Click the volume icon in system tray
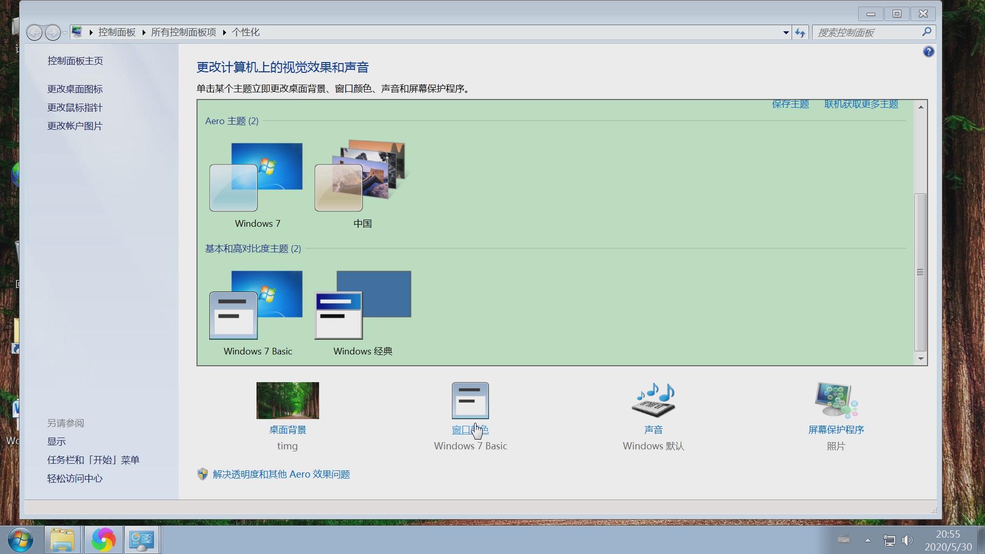Screen dimensions: 985x554 (908, 540)
